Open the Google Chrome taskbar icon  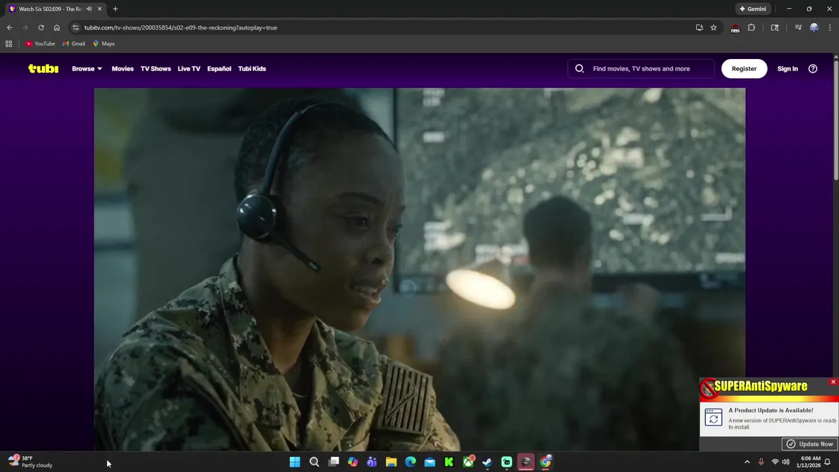[545, 462]
